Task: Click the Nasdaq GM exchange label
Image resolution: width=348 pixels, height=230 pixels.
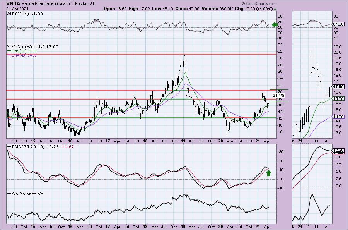Action: click(x=85, y=4)
